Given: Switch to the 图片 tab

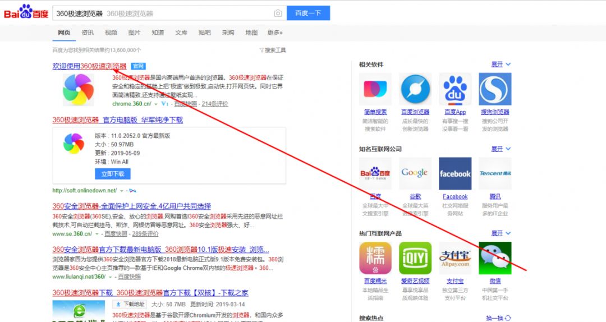Looking at the screenshot, I should [134, 33].
